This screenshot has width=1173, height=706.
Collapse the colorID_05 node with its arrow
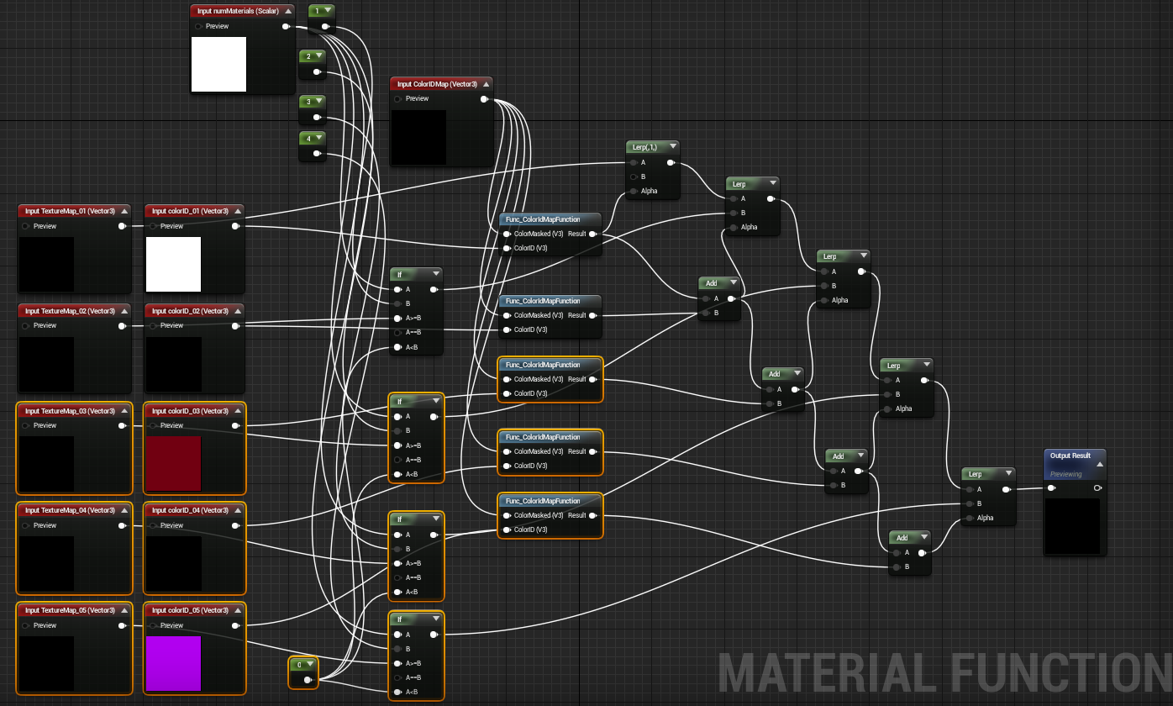coord(238,610)
